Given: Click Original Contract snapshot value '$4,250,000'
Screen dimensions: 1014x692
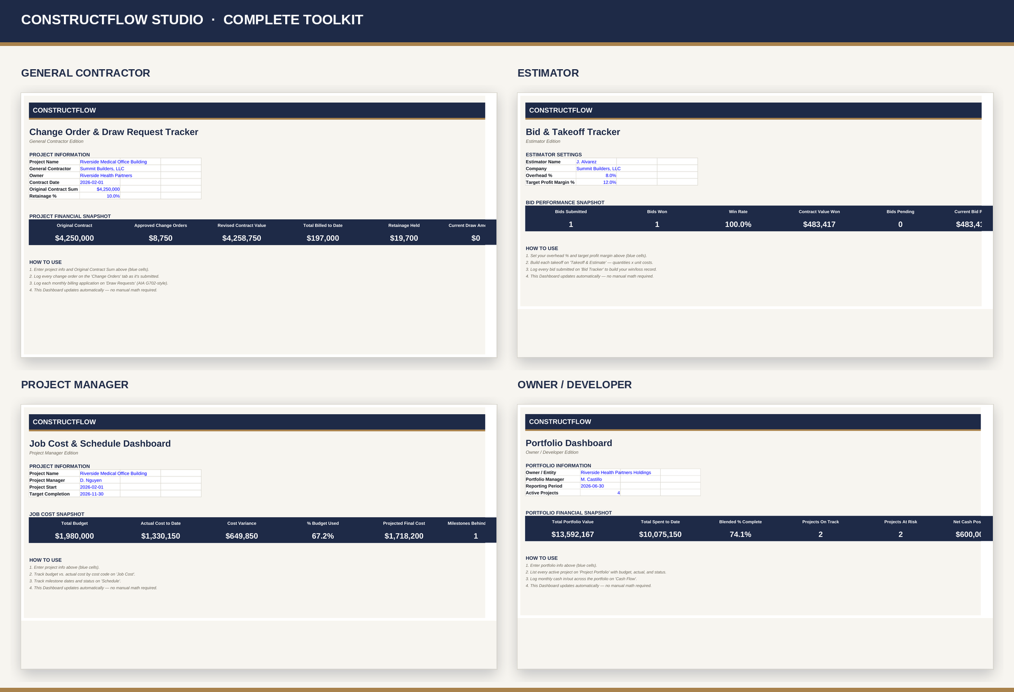Looking at the screenshot, I should tap(74, 238).
